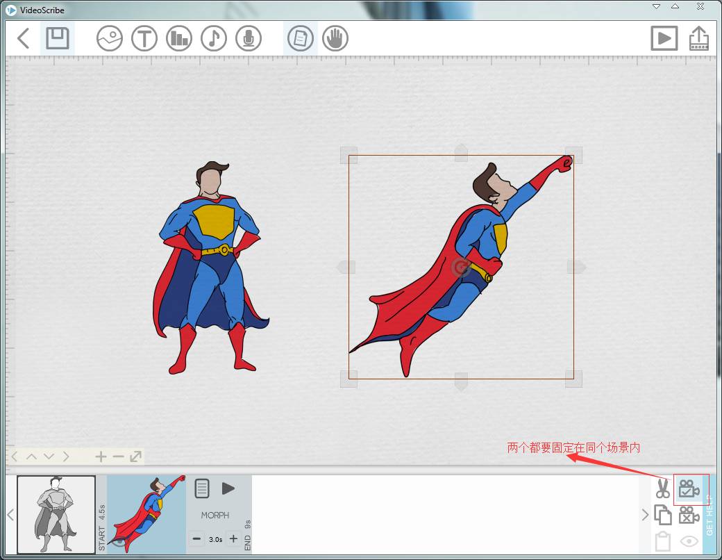Choose the default hand icon
This screenshot has height=560, width=722.
(335, 38)
